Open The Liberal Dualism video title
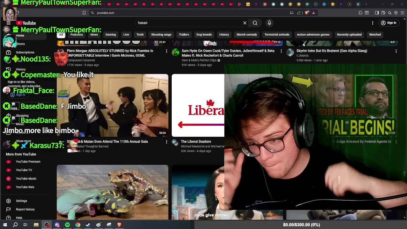407x229 pixels. click(196, 142)
